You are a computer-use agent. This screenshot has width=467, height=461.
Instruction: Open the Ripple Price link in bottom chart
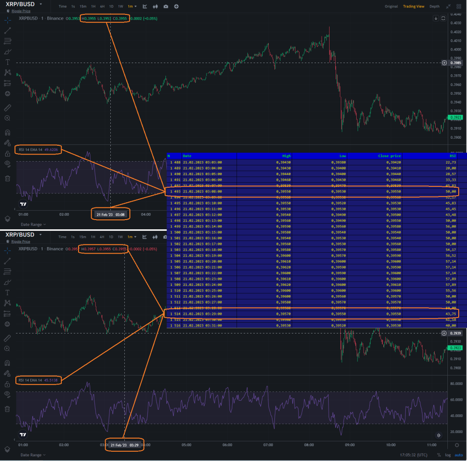21,241
